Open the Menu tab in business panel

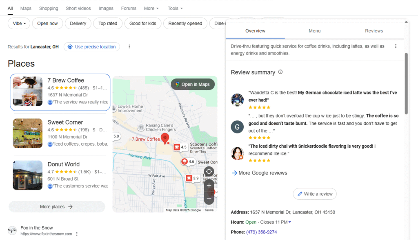314,31
